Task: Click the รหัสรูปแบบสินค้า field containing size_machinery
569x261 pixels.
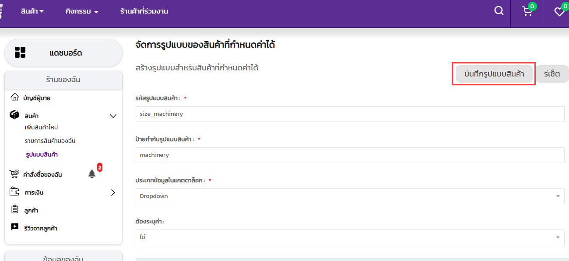Action: click(350, 114)
